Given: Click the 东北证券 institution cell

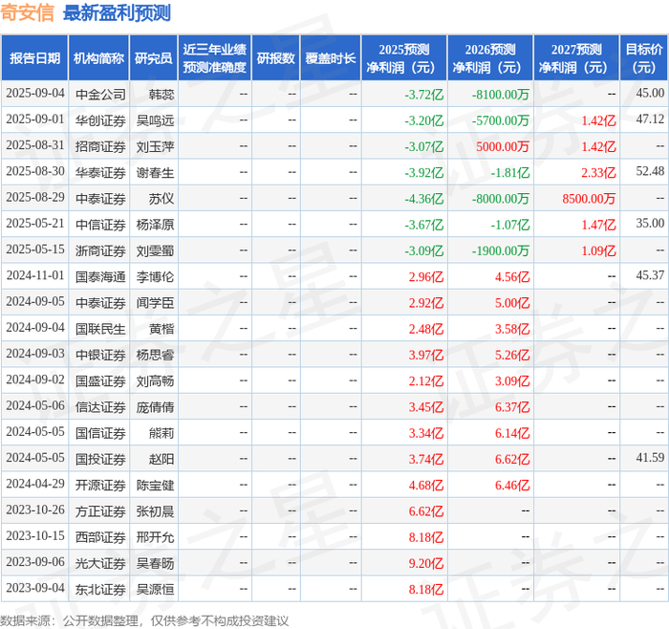Looking at the screenshot, I should click(100, 589).
